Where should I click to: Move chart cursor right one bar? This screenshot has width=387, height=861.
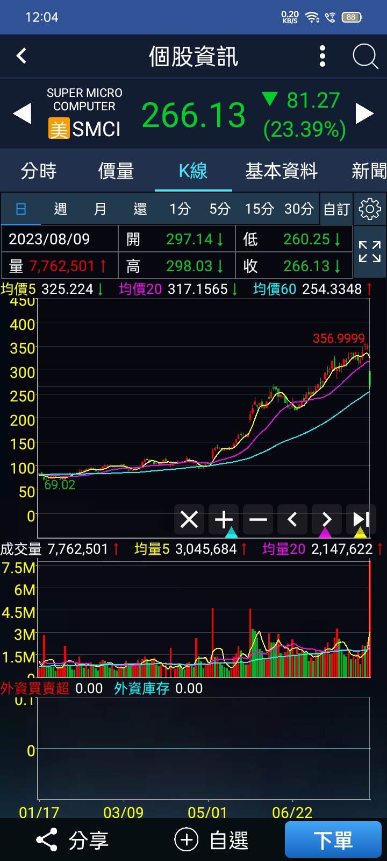coord(327,519)
